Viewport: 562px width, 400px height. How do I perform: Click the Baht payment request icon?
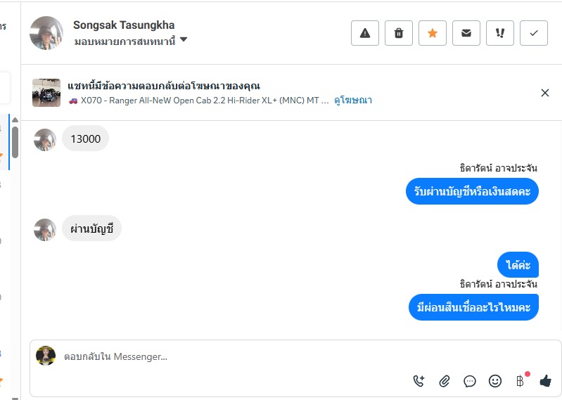[521, 381]
